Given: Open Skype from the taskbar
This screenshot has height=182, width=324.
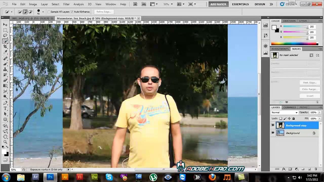Looking at the screenshot, I should pos(109,177).
